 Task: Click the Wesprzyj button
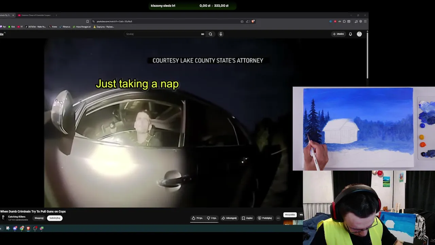click(x=39, y=218)
